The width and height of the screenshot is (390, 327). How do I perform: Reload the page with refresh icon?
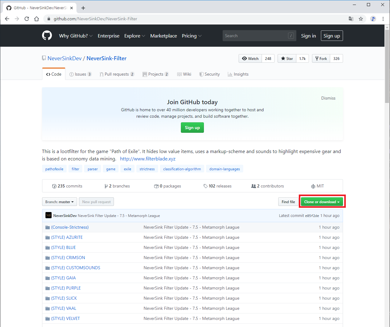pyautogui.click(x=27, y=19)
